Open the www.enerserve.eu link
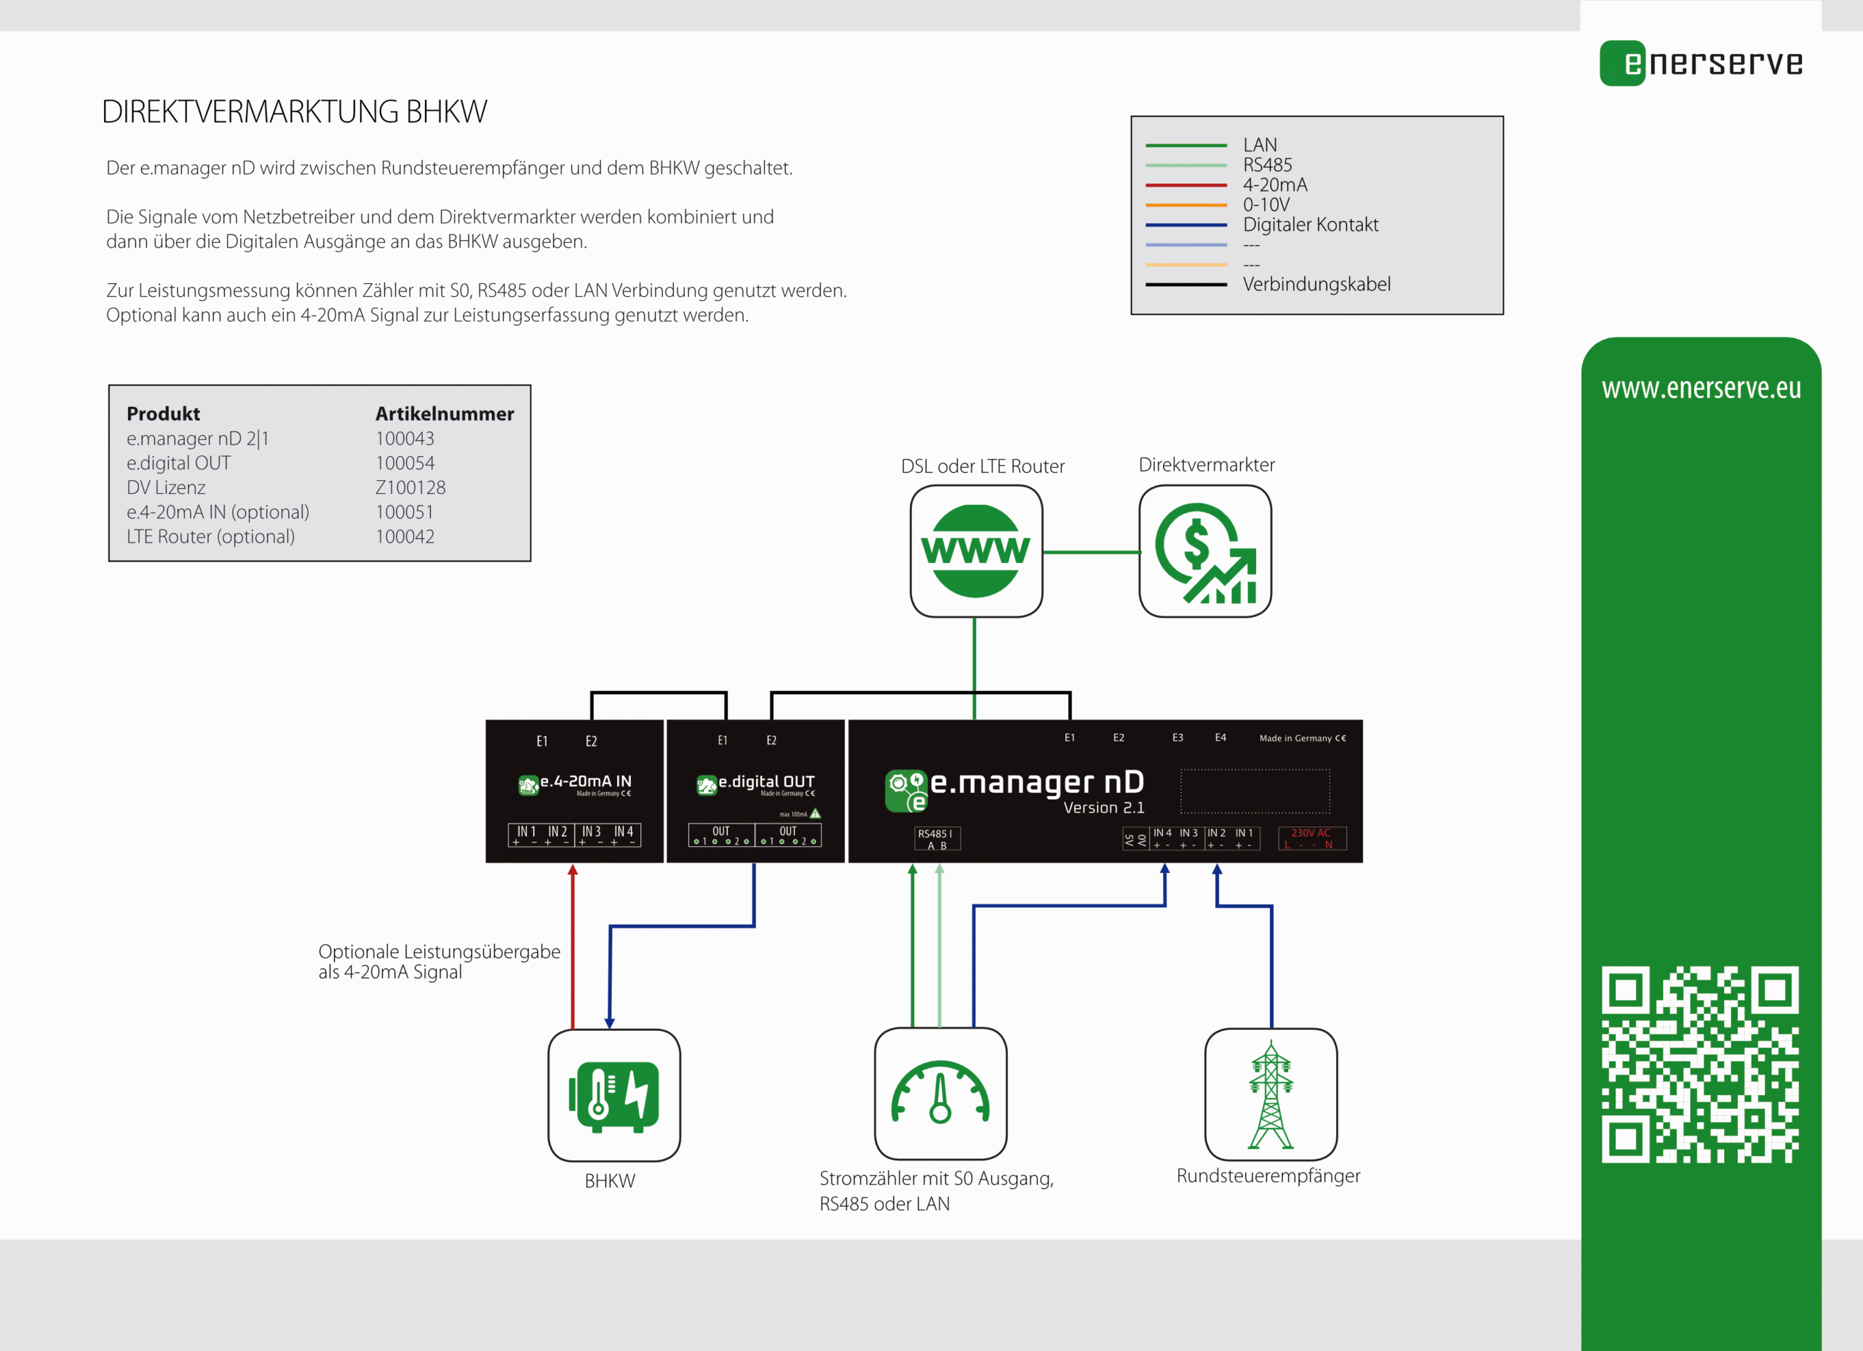Screen dimensions: 1863x1351 (1701, 388)
